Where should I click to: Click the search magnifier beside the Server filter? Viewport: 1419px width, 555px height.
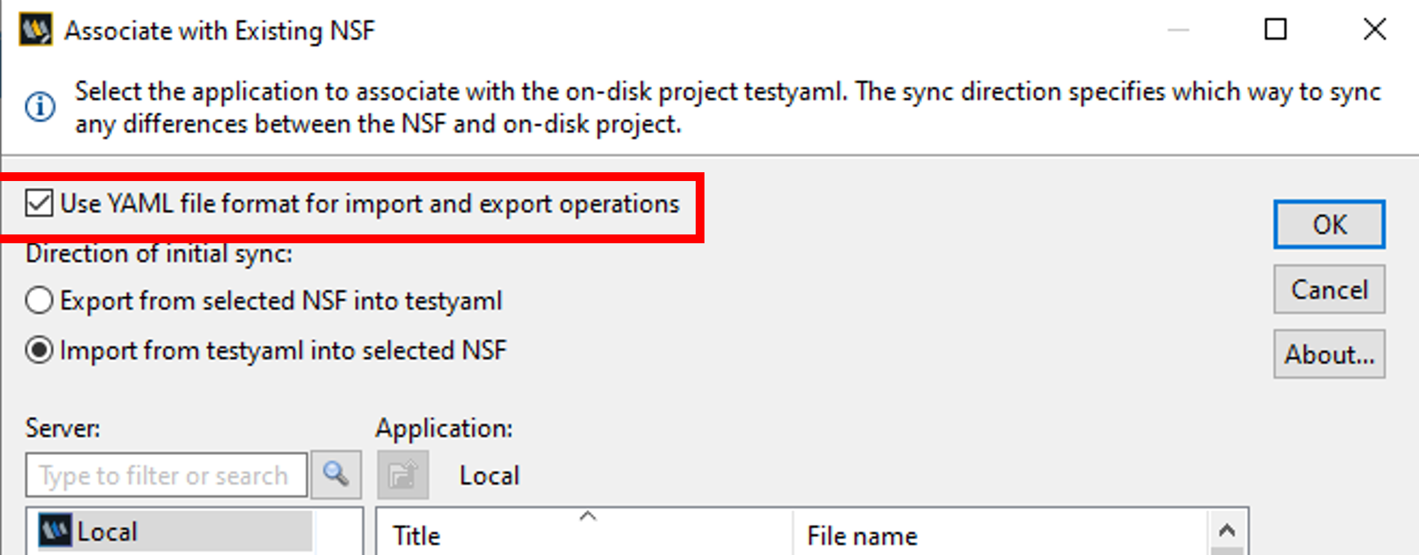[335, 475]
